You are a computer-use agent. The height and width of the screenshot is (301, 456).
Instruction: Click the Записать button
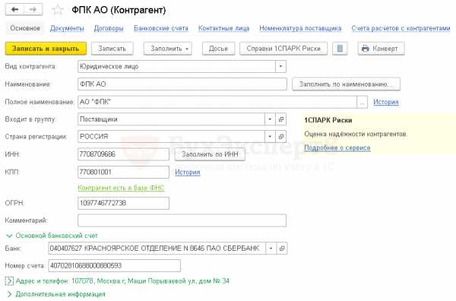click(x=112, y=49)
